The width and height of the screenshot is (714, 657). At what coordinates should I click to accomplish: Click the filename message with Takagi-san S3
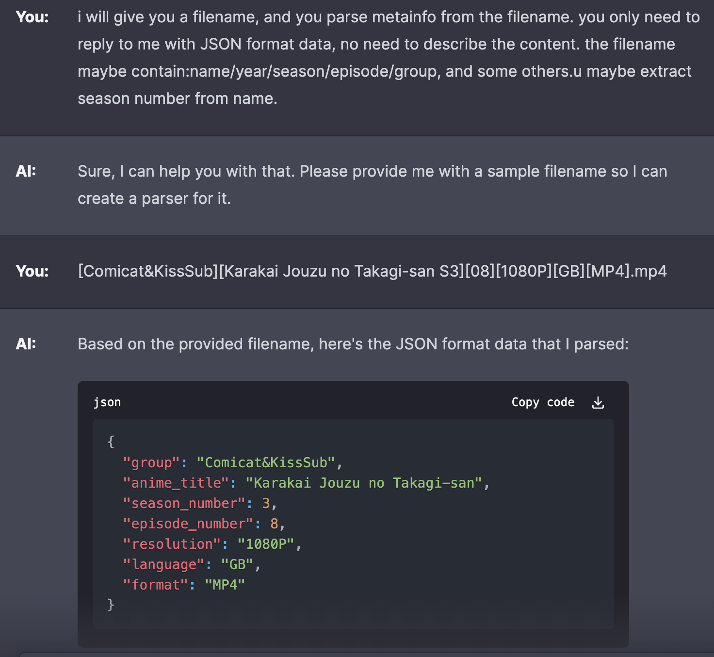[373, 272]
